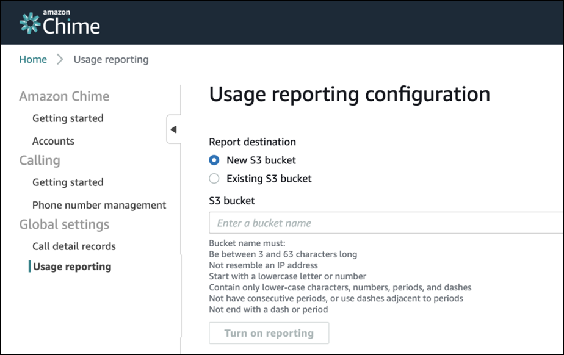Viewport: 564px width, 355px height.
Task: Collapse the sidebar using the arrow icon
Action: click(173, 129)
